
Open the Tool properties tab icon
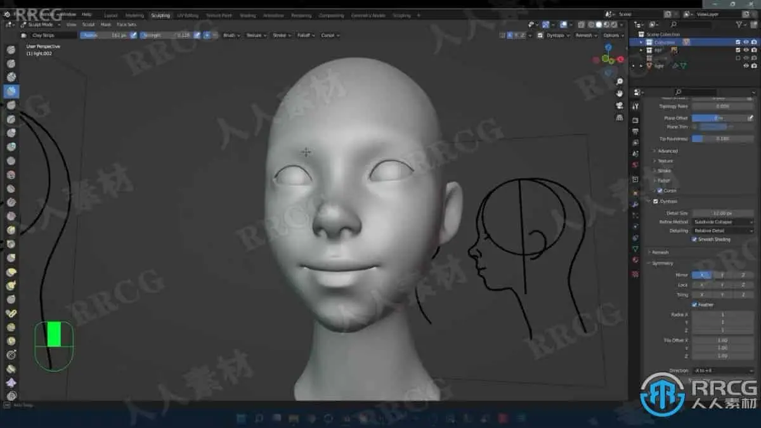635,107
